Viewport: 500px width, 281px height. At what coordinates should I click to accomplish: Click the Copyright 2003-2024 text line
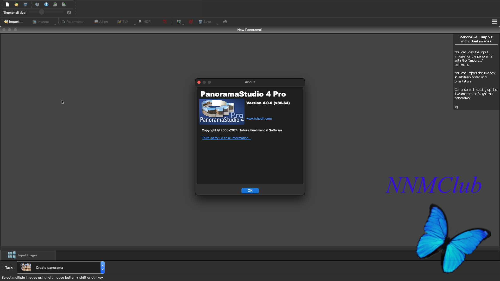tap(242, 130)
